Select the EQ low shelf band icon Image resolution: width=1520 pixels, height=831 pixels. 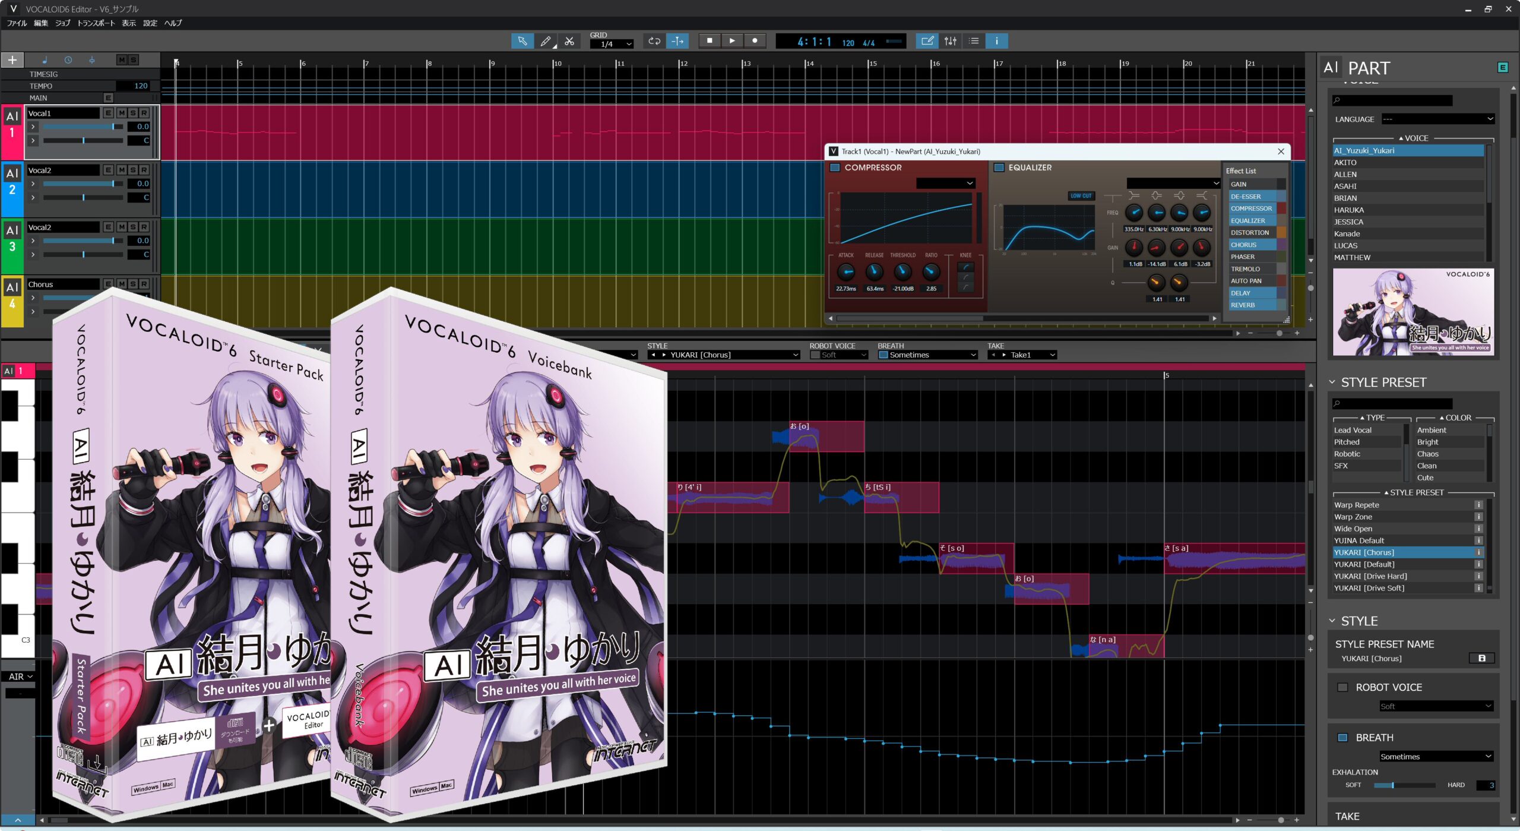tap(1134, 195)
